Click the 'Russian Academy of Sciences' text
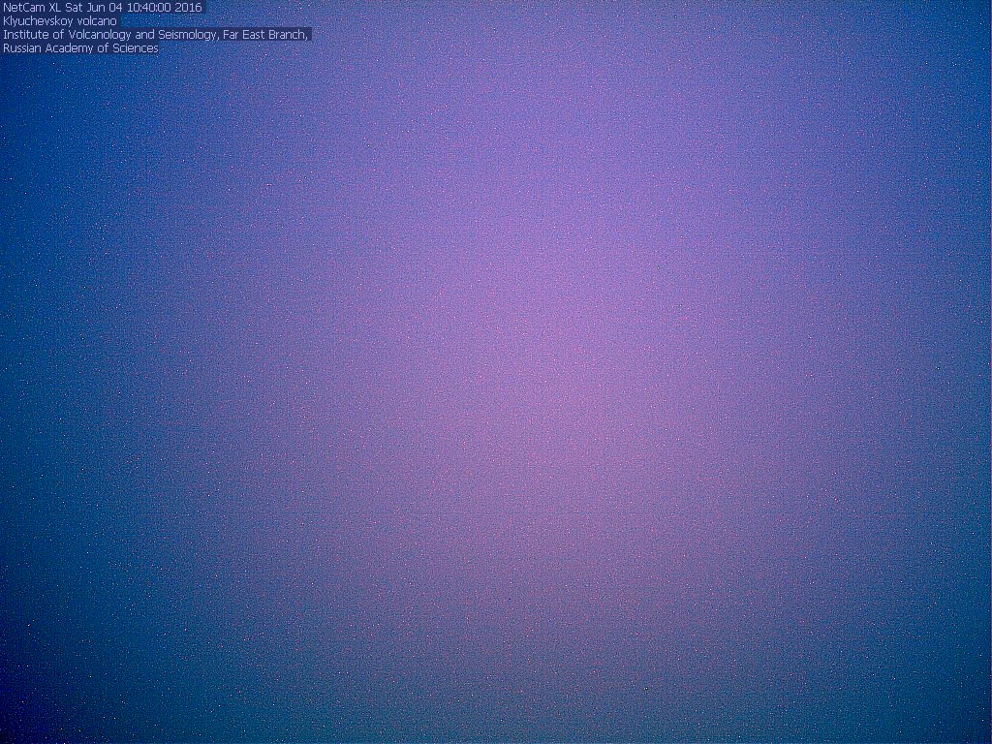The height and width of the screenshot is (744, 992). tap(80, 48)
